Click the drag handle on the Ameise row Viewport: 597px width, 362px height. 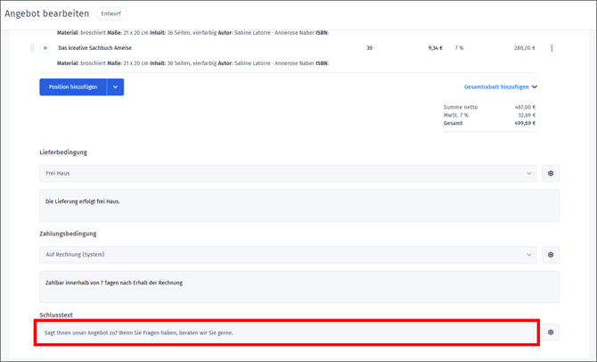(32, 48)
